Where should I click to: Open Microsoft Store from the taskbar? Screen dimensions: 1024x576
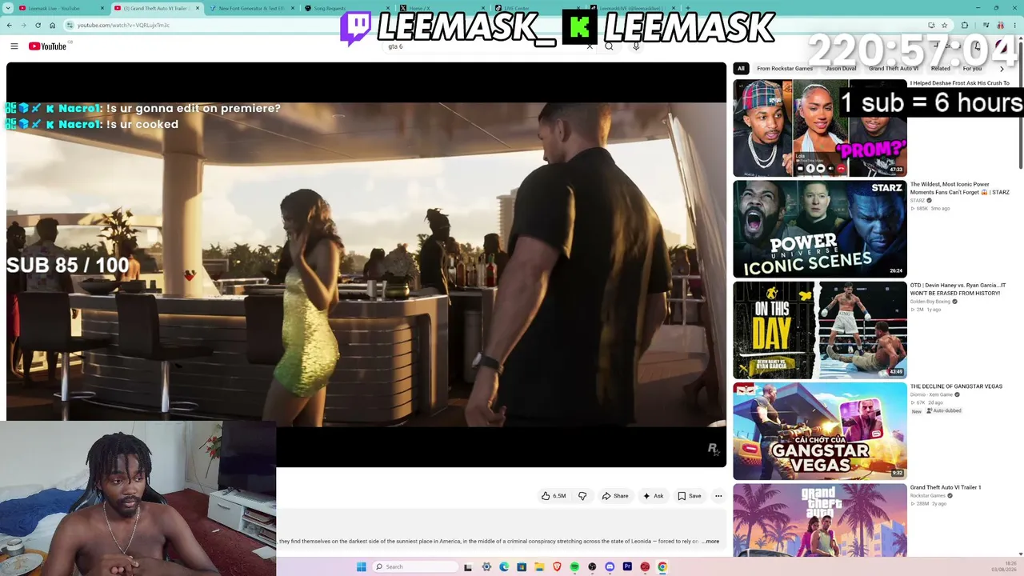[522, 567]
